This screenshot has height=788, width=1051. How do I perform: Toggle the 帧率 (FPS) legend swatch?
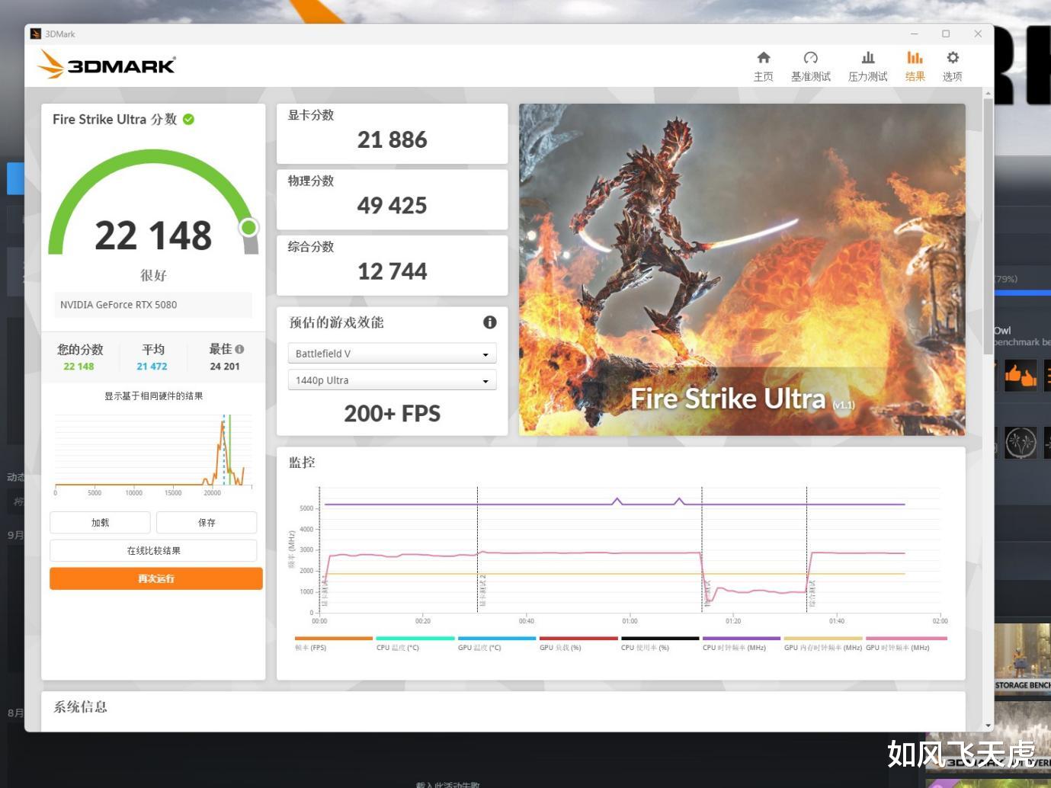[x=333, y=639]
